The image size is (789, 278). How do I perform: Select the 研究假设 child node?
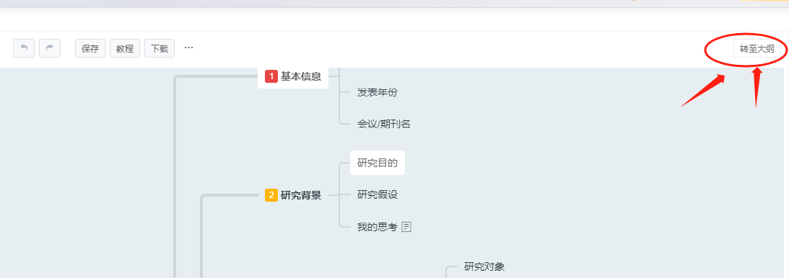coord(378,194)
